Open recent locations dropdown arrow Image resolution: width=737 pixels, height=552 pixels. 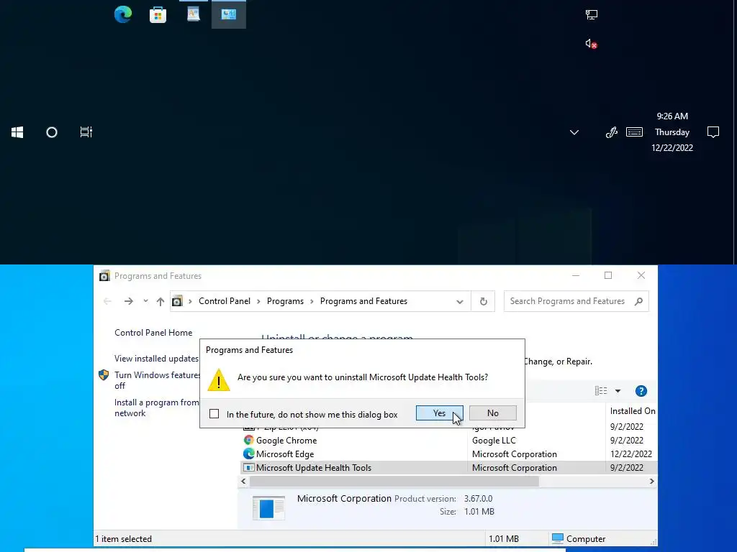click(145, 301)
